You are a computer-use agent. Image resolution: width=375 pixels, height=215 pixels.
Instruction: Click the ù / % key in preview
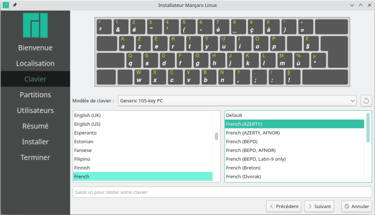(302, 60)
